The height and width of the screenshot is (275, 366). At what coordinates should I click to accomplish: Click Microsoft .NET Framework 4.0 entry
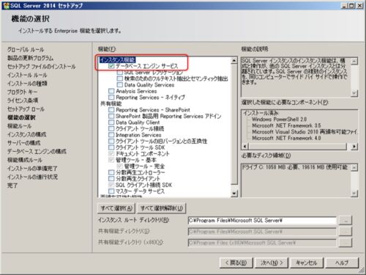pos(286,138)
